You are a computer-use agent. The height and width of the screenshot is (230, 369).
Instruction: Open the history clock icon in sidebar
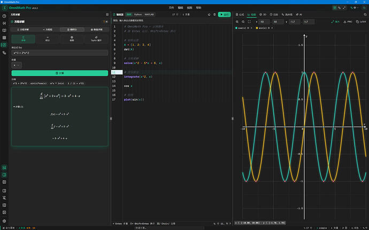[x=4, y=16]
